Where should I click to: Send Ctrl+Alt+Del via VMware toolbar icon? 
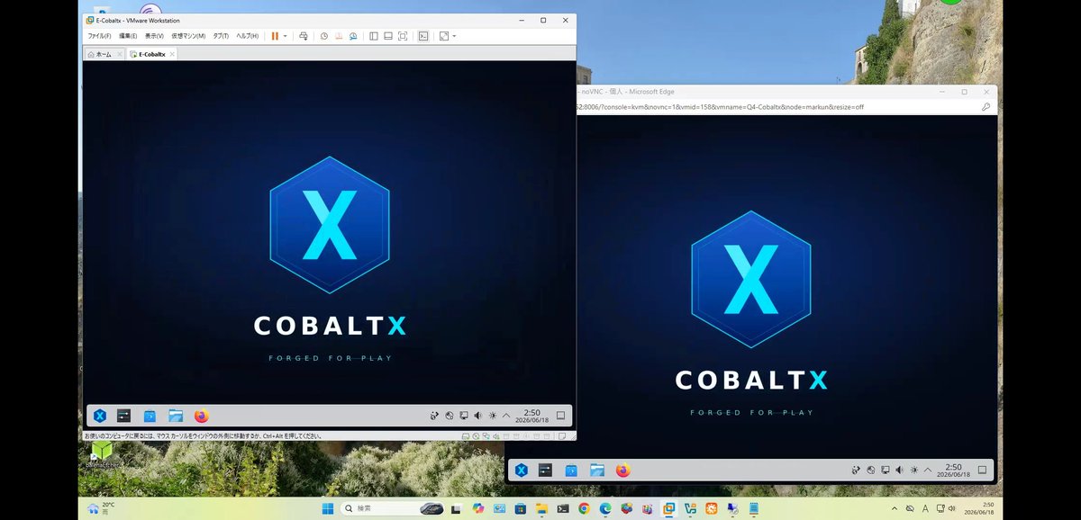(304, 36)
